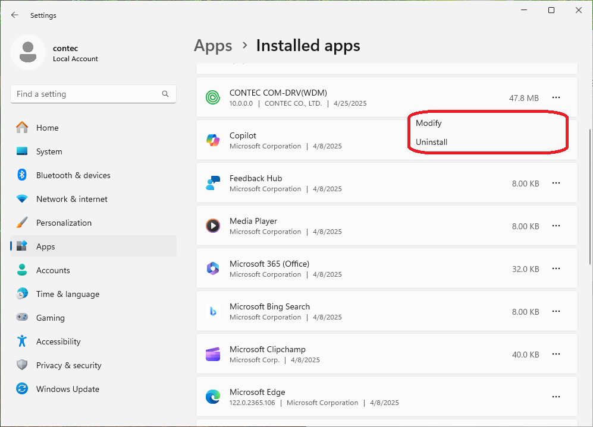
Task: Click the Apps breadcrumb link
Action: [213, 46]
